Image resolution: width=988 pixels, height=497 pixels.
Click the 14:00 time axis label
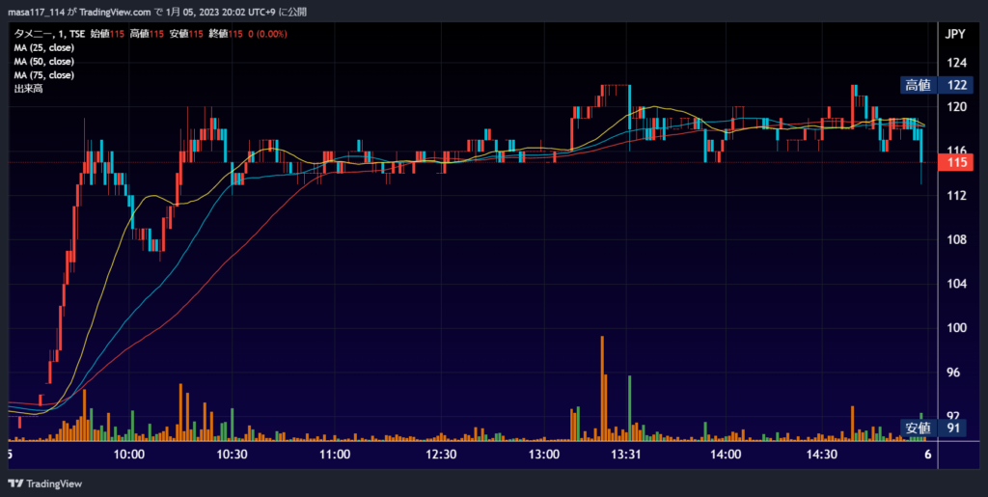pyautogui.click(x=726, y=455)
